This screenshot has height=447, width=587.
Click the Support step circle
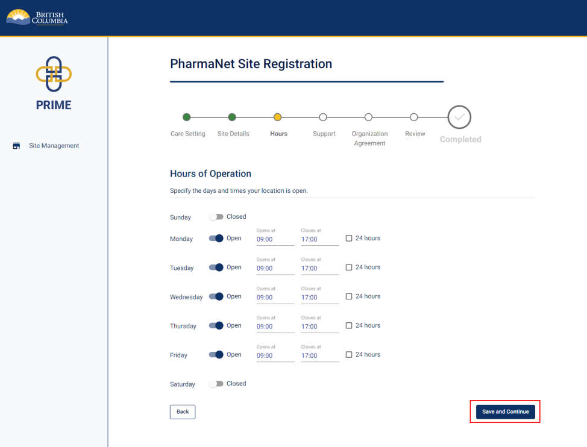coord(324,117)
